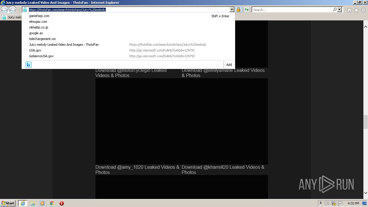
Task: Click the Forward navigation arrow
Action: coord(12,9)
